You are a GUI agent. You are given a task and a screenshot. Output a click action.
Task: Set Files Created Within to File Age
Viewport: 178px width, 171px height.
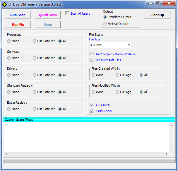[117, 75]
